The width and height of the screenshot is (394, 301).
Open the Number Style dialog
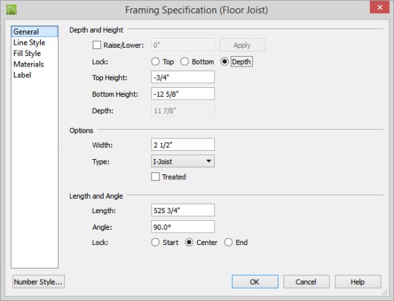click(39, 282)
